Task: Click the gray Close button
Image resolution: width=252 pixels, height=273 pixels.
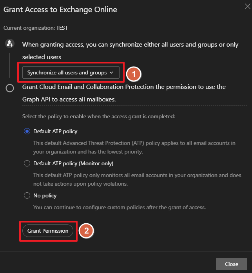Action: (x=231, y=264)
